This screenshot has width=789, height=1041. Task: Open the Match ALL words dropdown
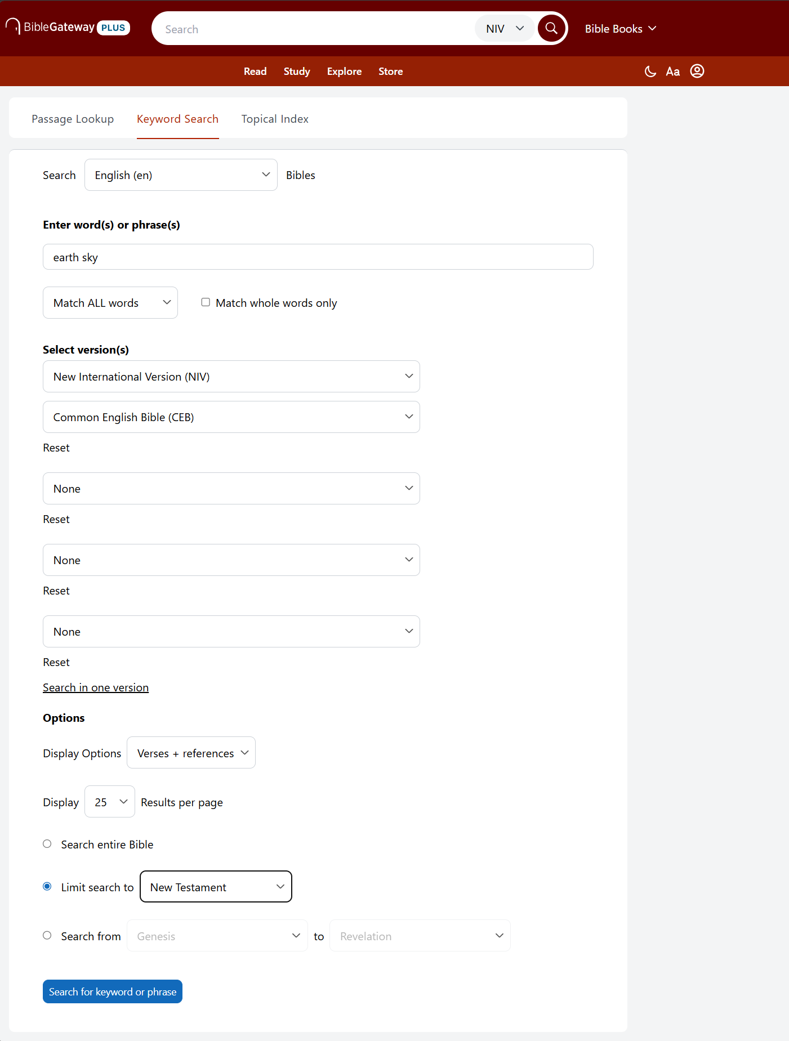point(110,303)
